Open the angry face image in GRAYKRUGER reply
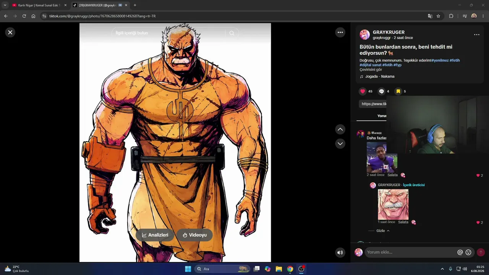Screen dimensions: 489x275 click(x=393, y=204)
